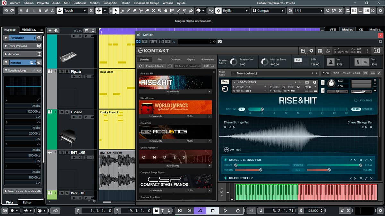Open the Espacios de trabajo menu

click(x=146, y=3)
